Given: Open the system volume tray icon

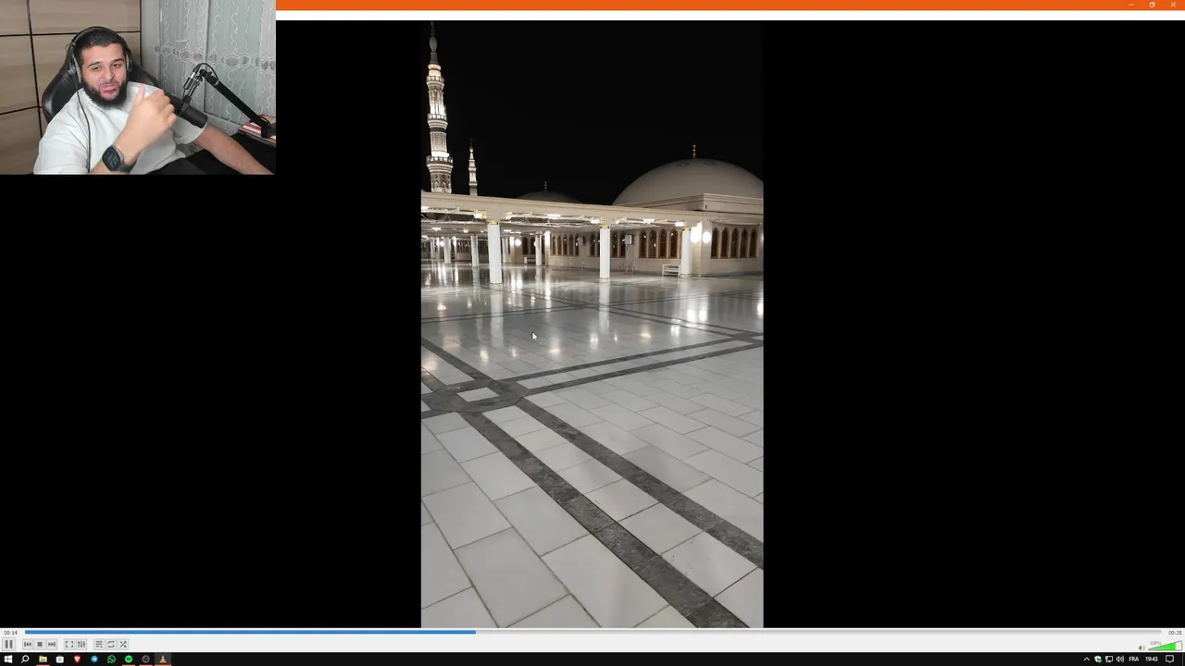Looking at the screenshot, I should 1120,660.
